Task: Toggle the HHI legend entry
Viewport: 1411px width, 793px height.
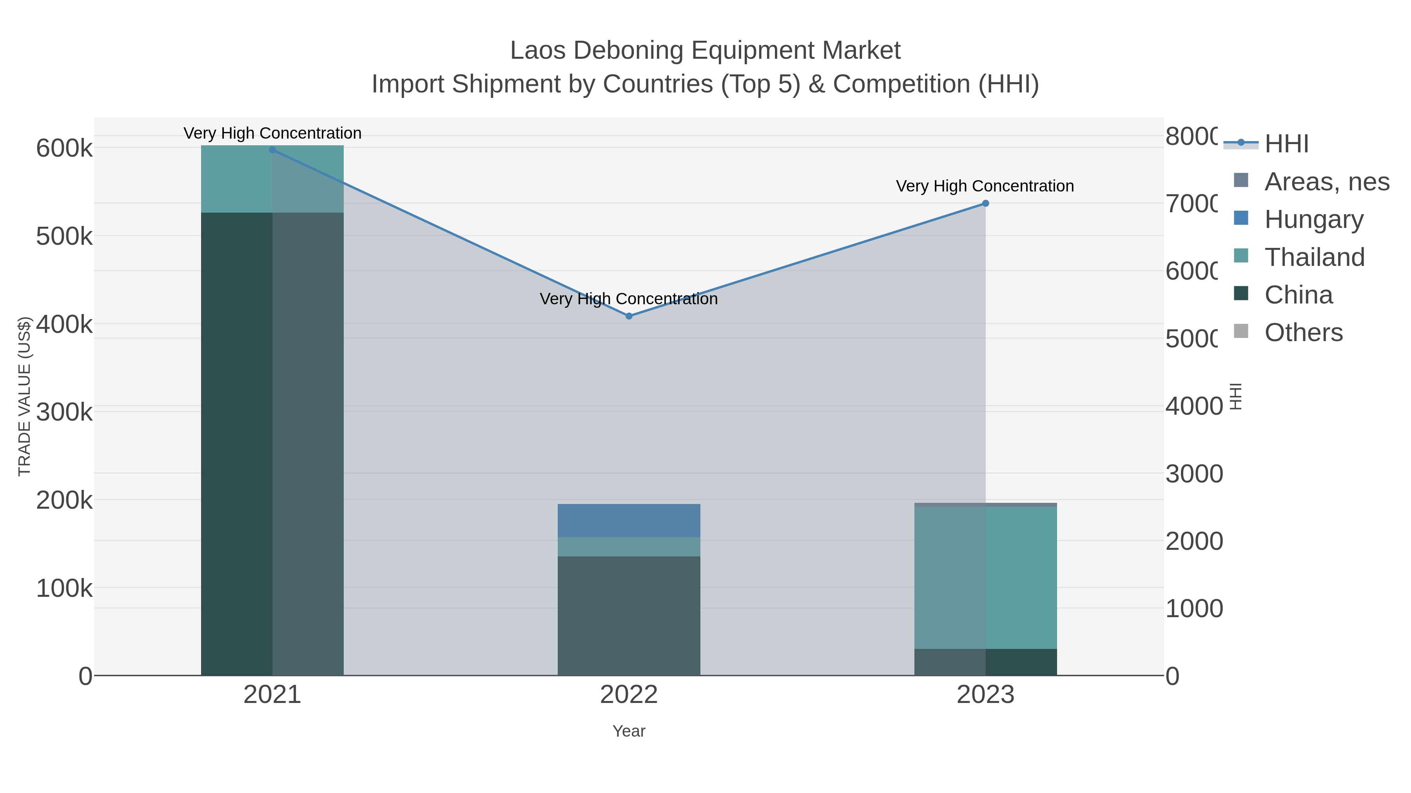Action: (1266, 143)
